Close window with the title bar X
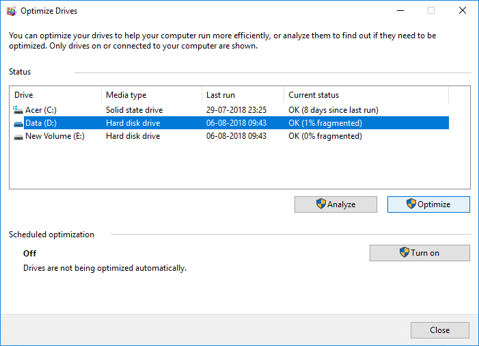 (462, 10)
